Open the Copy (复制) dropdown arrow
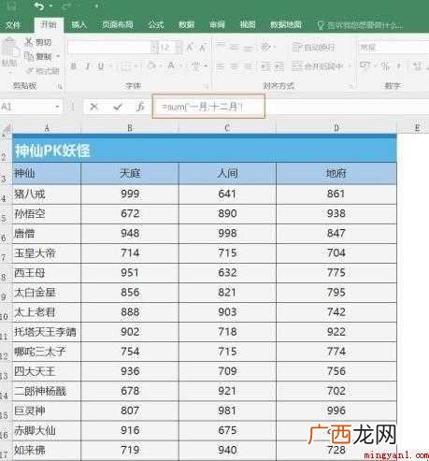Screen dimensions: 429x461 (58, 56)
